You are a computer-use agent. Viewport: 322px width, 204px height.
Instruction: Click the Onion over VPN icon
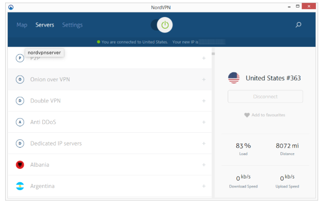pyautogui.click(x=20, y=79)
